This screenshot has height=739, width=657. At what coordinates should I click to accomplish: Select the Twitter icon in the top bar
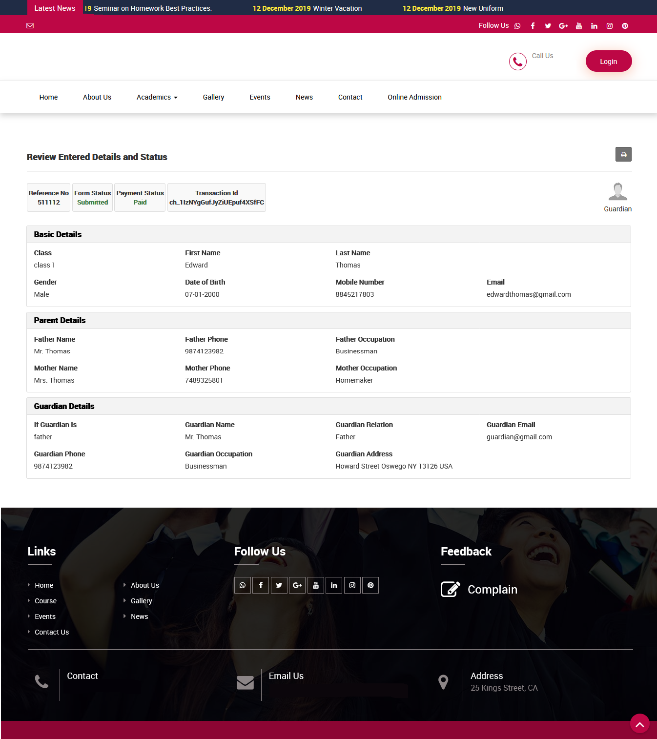coord(548,25)
